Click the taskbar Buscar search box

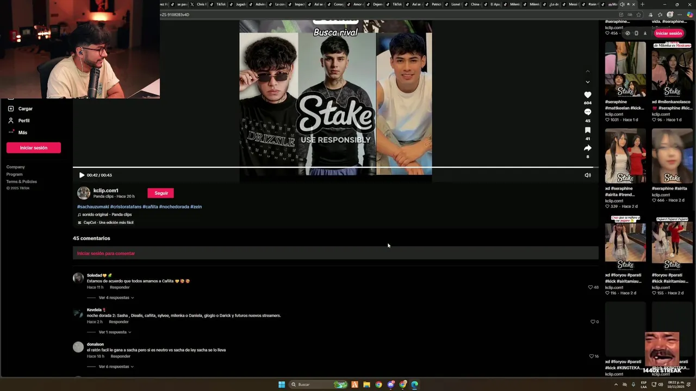pyautogui.click(x=319, y=384)
